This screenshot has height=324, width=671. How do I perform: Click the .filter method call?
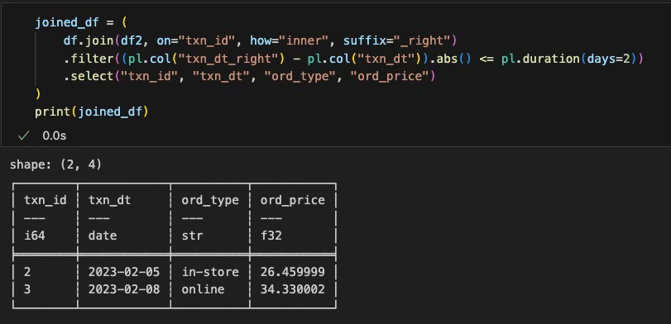pos(89,58)
